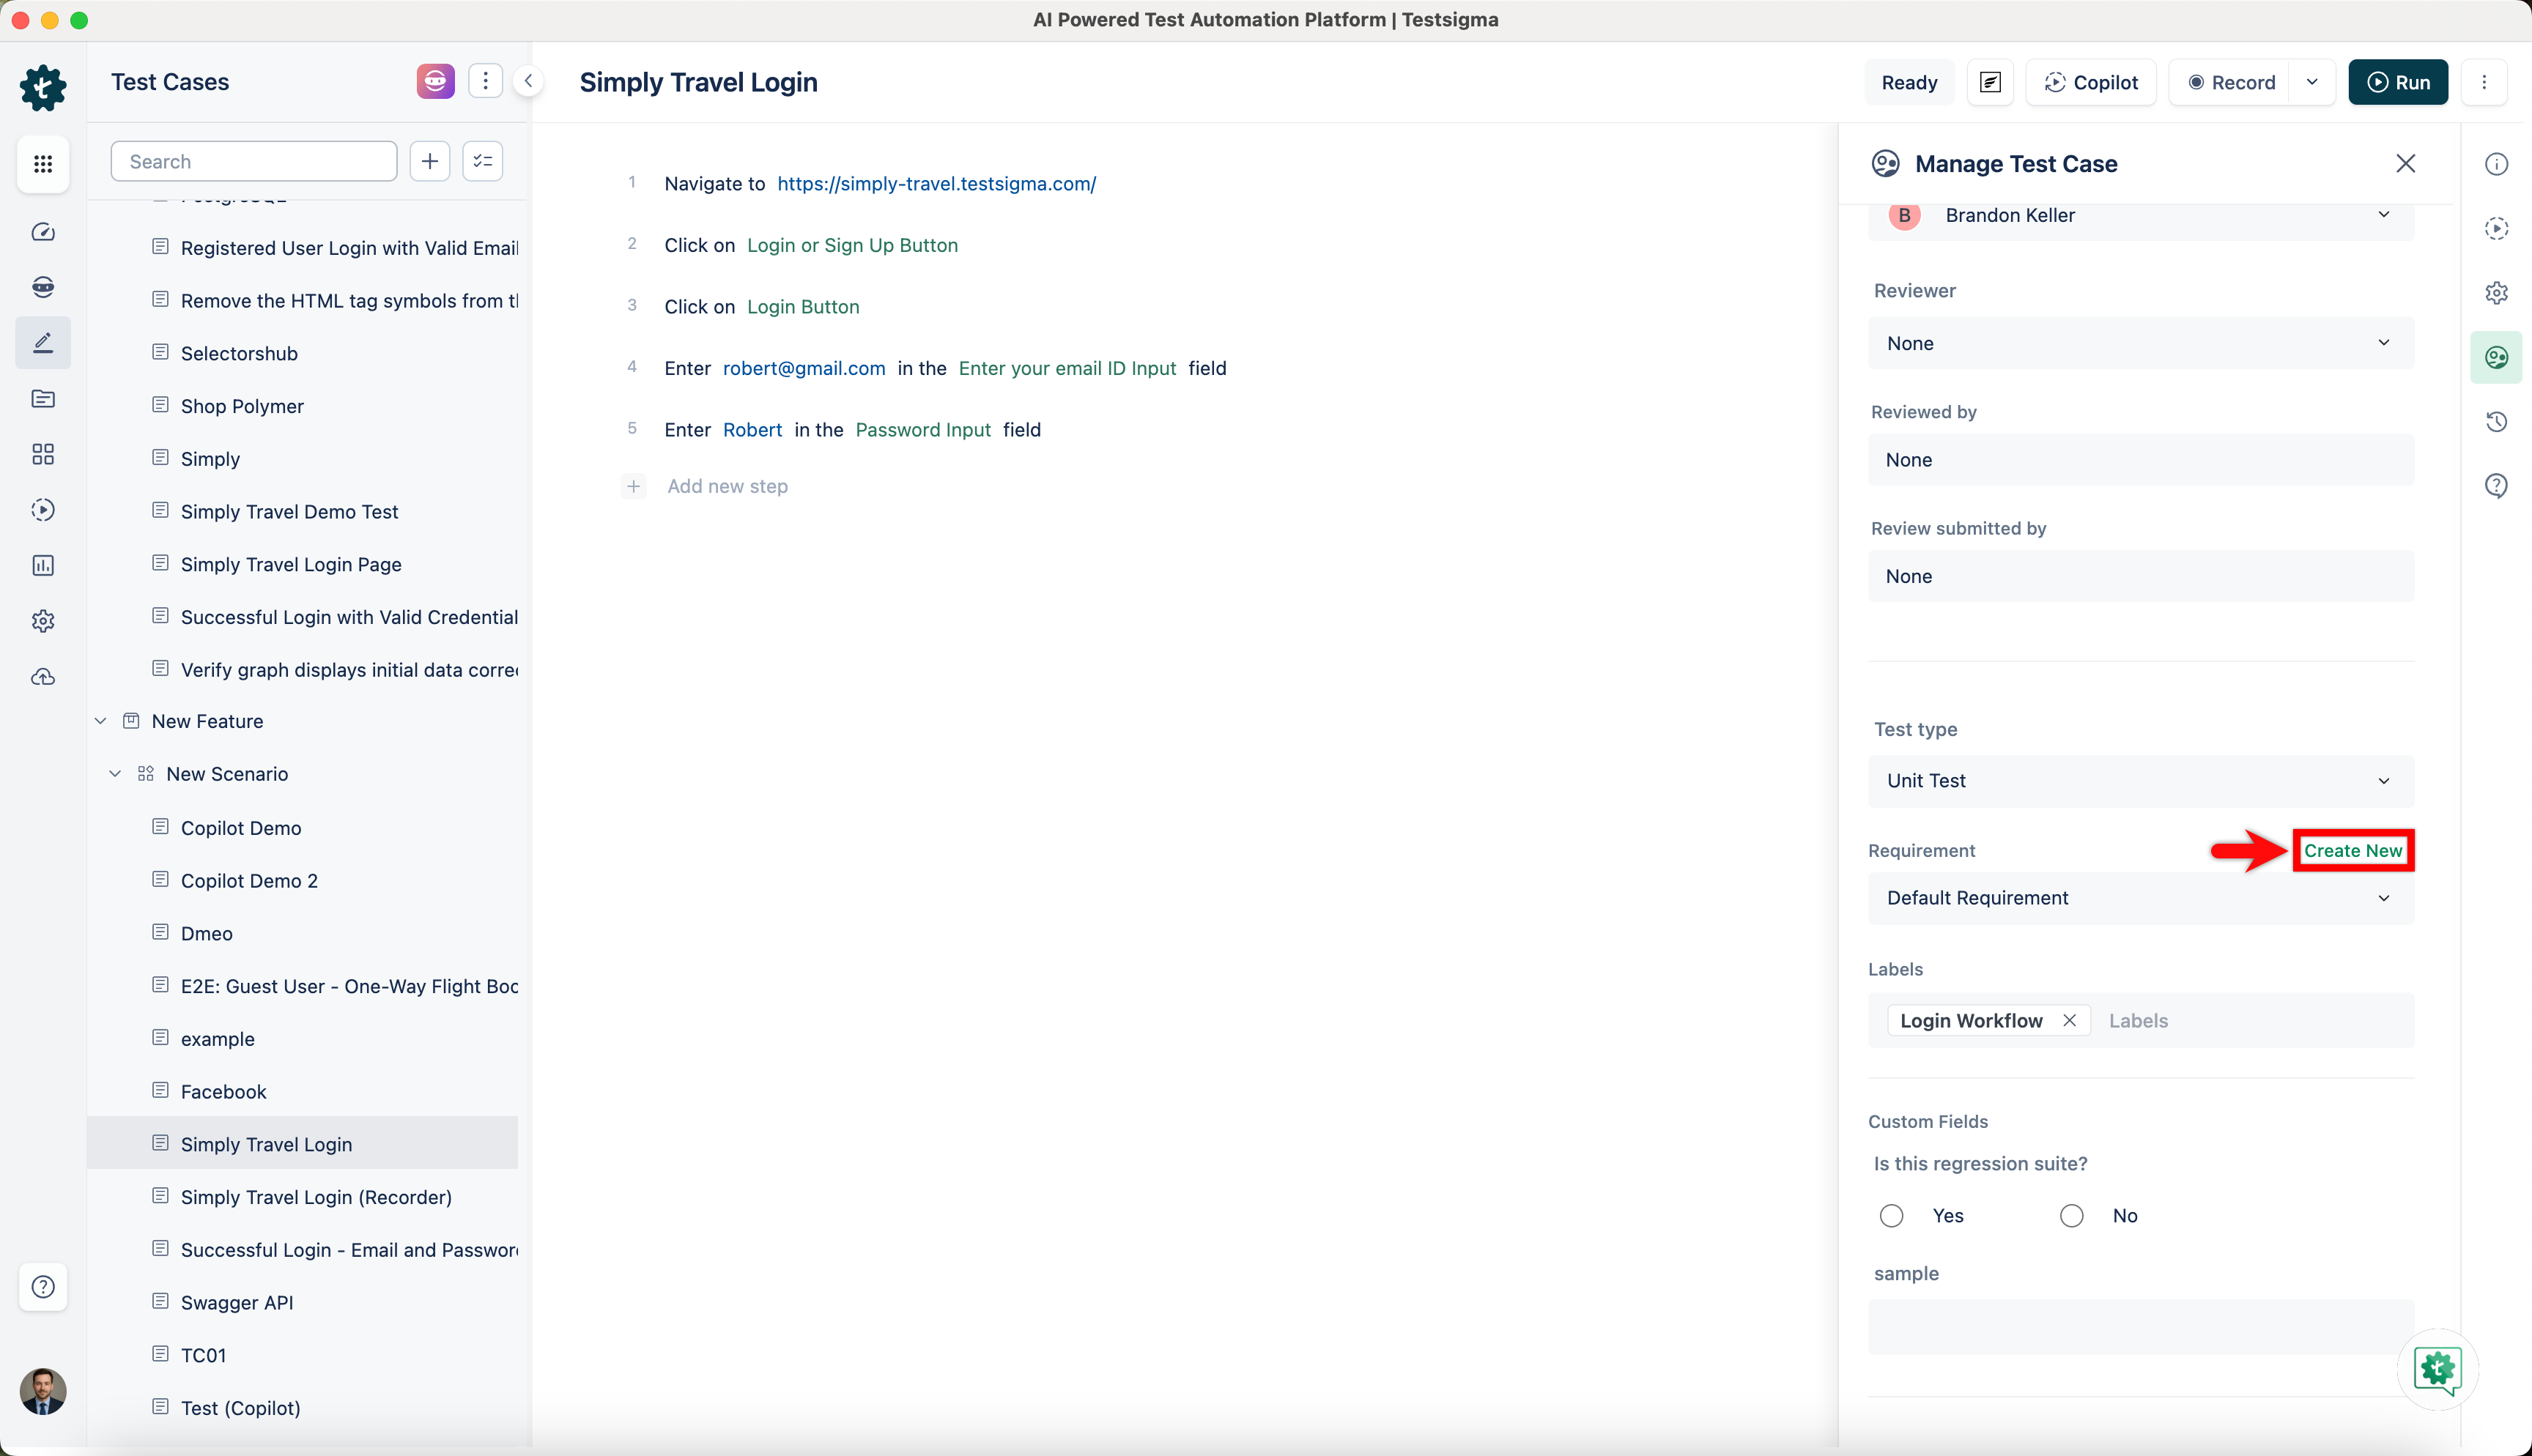Viewport: 2532px width, 1456px height.
Task: Open the Record options dropdown arrow
Action: click(x=2312, y=82)
